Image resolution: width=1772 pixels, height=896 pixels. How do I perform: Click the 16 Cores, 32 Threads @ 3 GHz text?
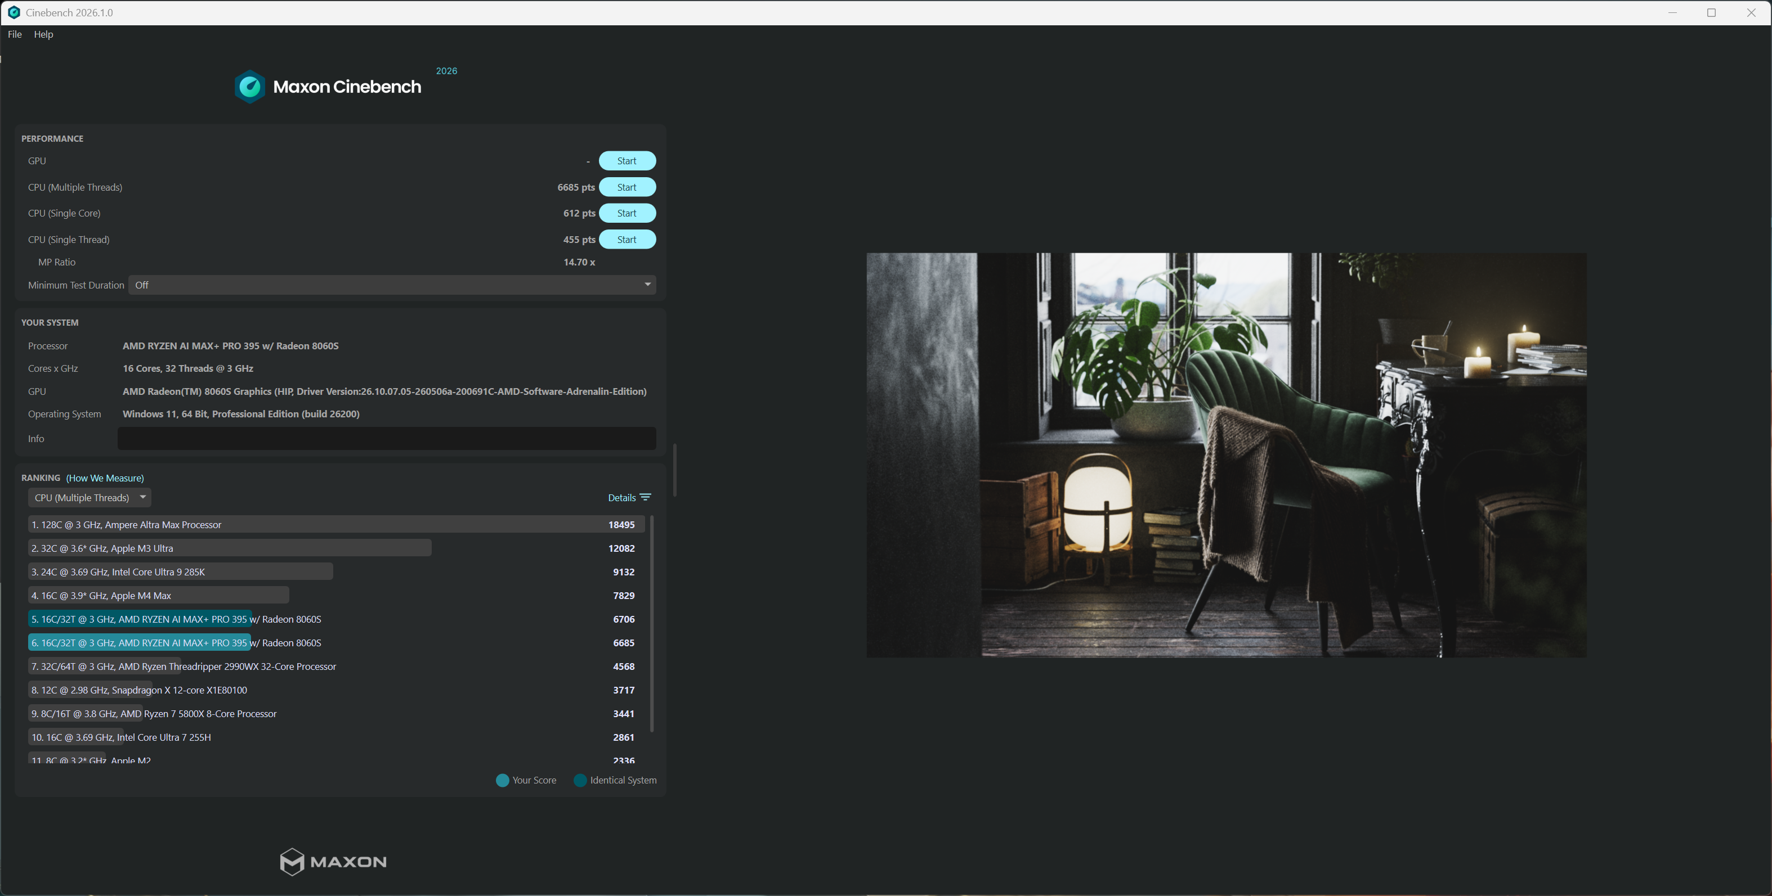(188, 368)
